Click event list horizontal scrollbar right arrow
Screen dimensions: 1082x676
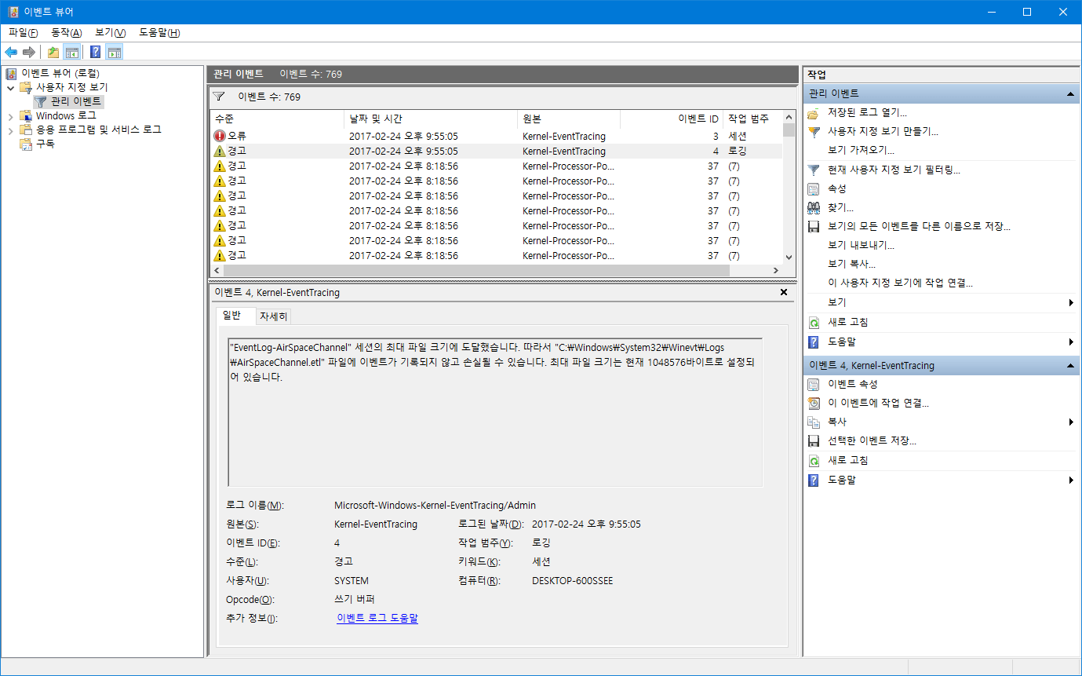776,271
